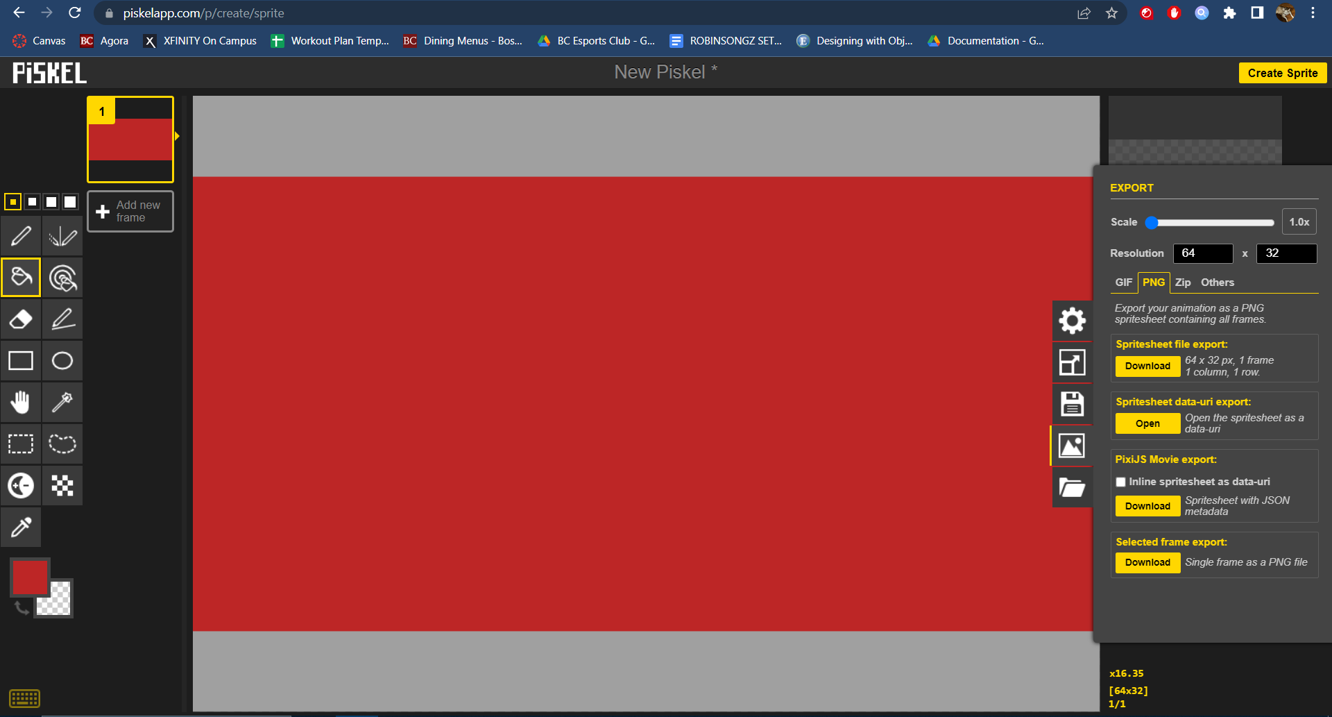Open the Canvas bookmark
Screen dimensions: 1332x717
40,41
